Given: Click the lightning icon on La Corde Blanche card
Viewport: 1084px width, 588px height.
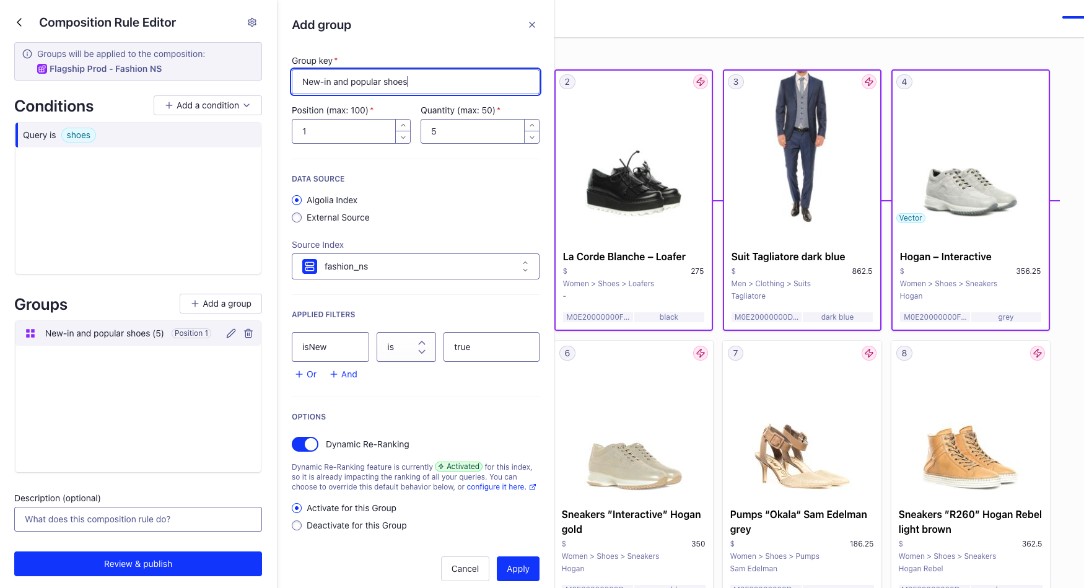Looking at the screenshot, I should click(701, 82).
